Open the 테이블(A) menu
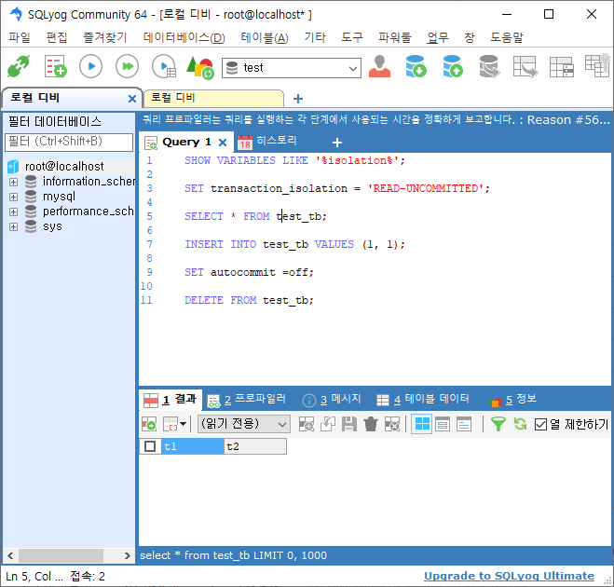This screenshot has height=587, width=614. tap(265, 37)
